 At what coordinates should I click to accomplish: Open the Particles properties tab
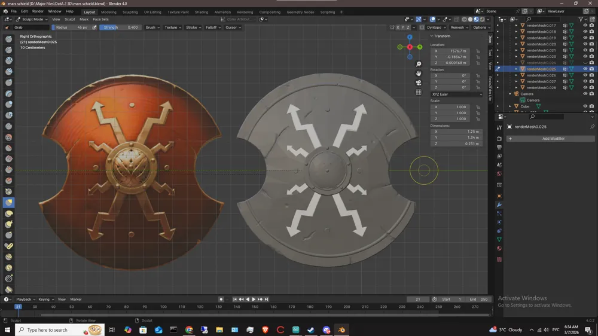(499, 213)
